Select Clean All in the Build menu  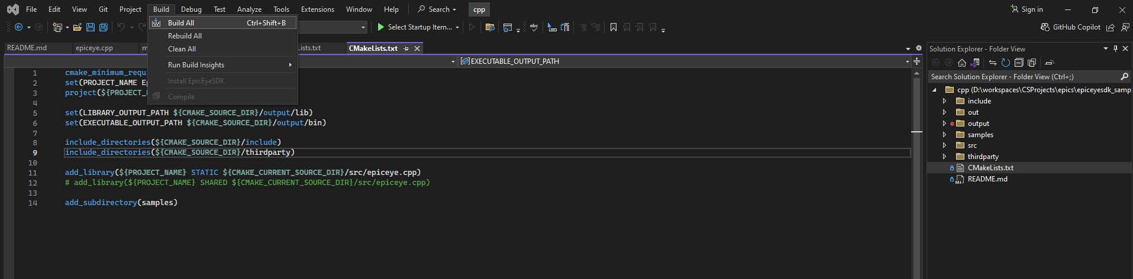tap(182, 49)
